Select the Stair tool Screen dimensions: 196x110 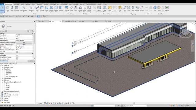(76, 8)
